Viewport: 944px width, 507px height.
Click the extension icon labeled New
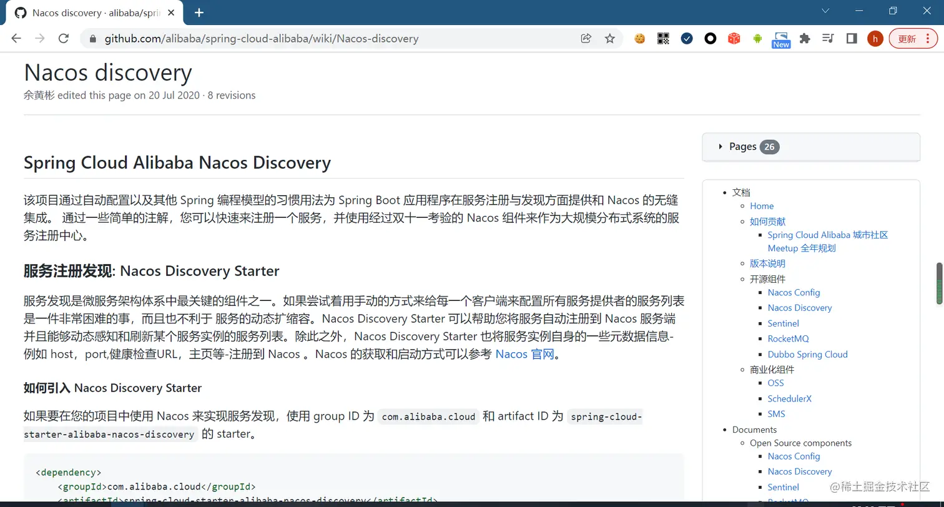[781, 40]
